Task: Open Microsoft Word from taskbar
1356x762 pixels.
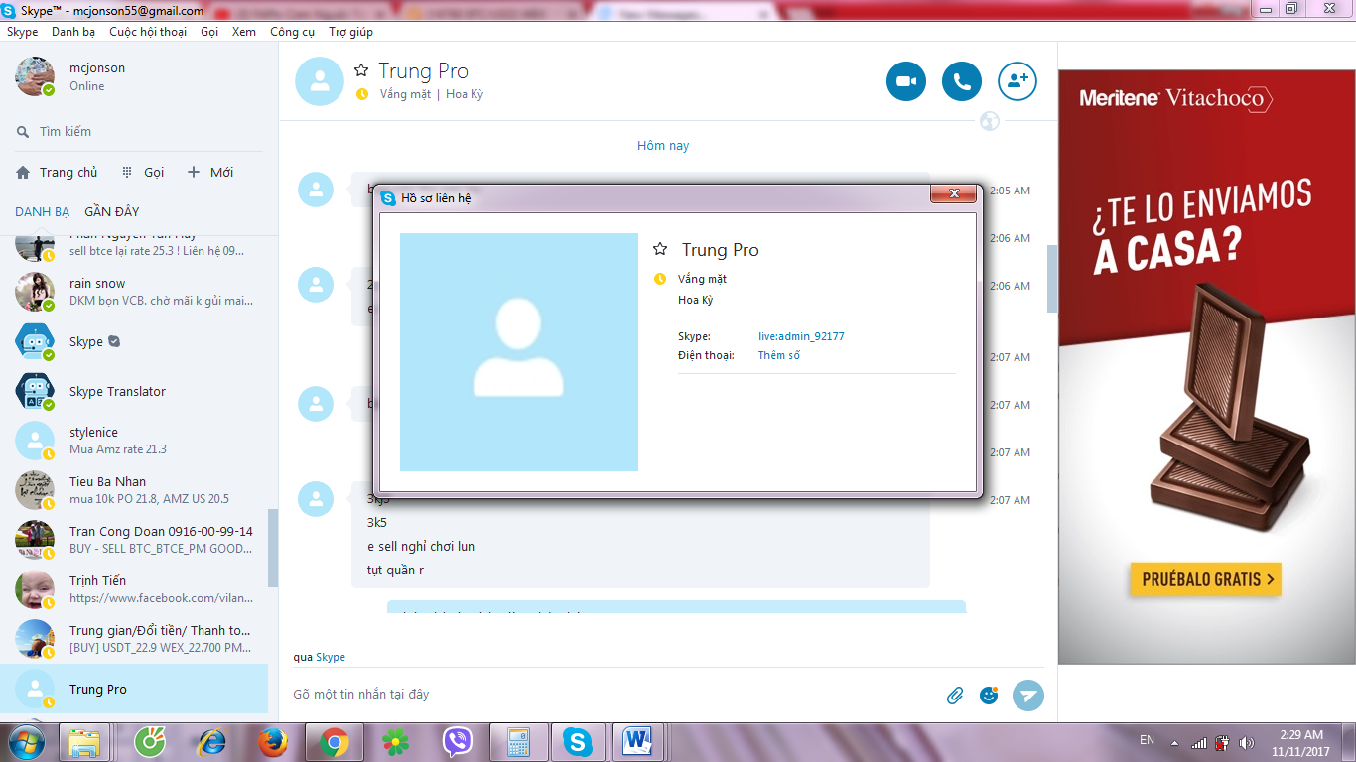Action: [x=637, y=741]
